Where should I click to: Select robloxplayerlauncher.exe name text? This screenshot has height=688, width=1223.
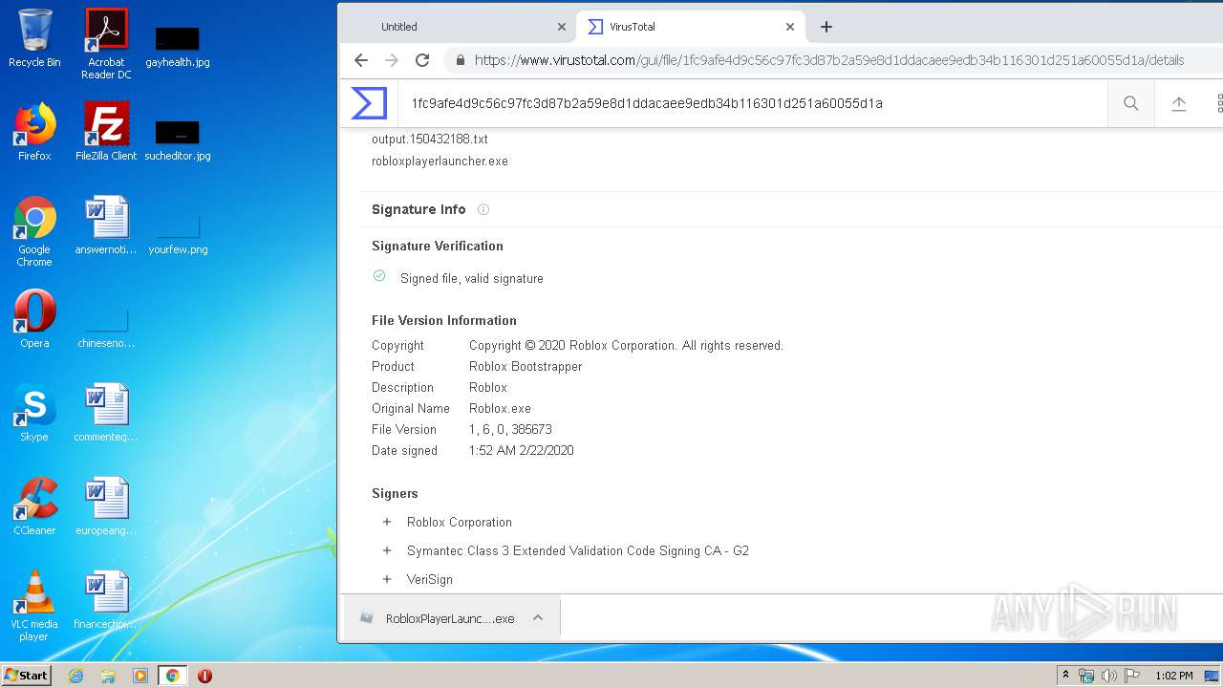pos(440,161)
